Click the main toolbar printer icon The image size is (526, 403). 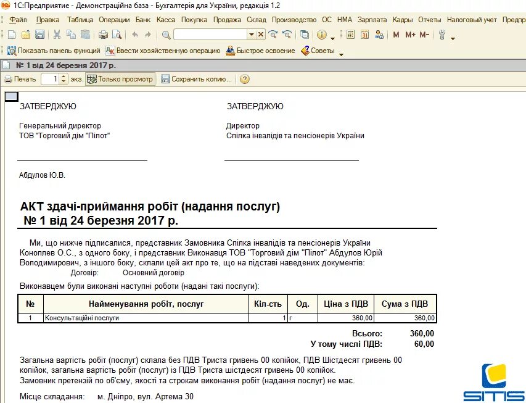(103, 35)
